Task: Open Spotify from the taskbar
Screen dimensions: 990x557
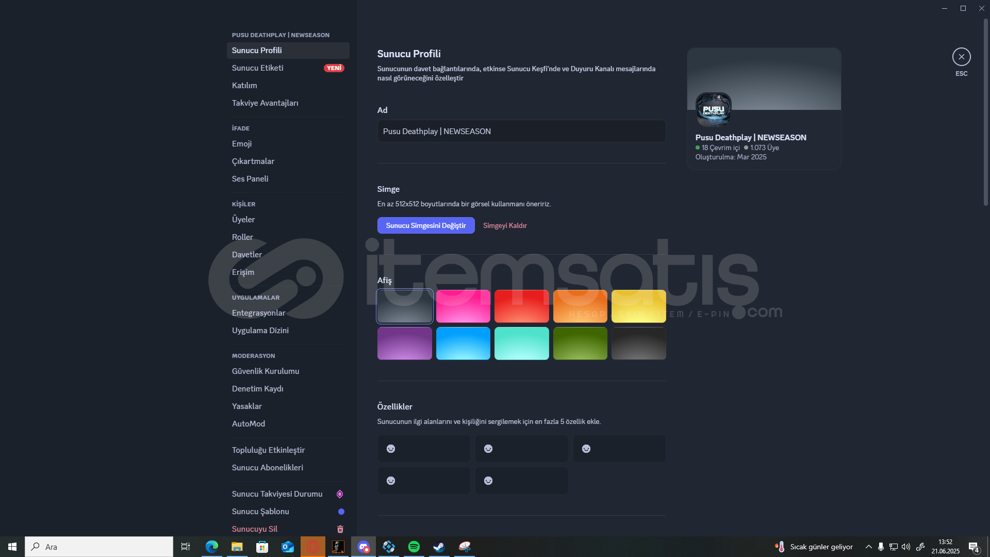Action: coord(414,547)
